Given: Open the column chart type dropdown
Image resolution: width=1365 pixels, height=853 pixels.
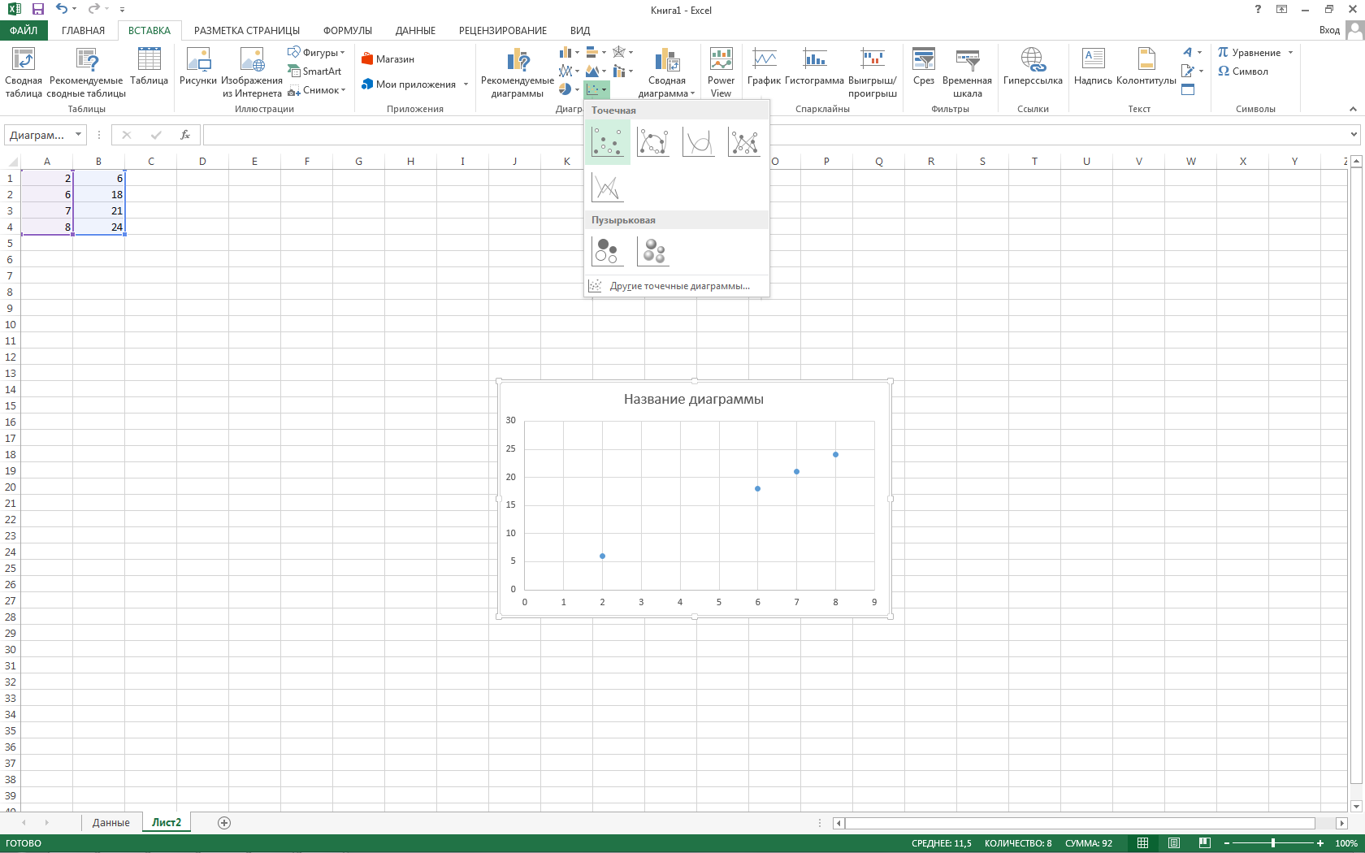Looking at the screenshot, I should [x=569, y=53].
